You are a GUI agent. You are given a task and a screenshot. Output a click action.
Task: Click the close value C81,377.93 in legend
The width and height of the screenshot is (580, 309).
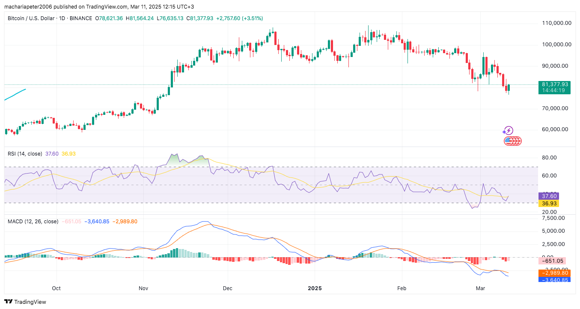point(200,18)
